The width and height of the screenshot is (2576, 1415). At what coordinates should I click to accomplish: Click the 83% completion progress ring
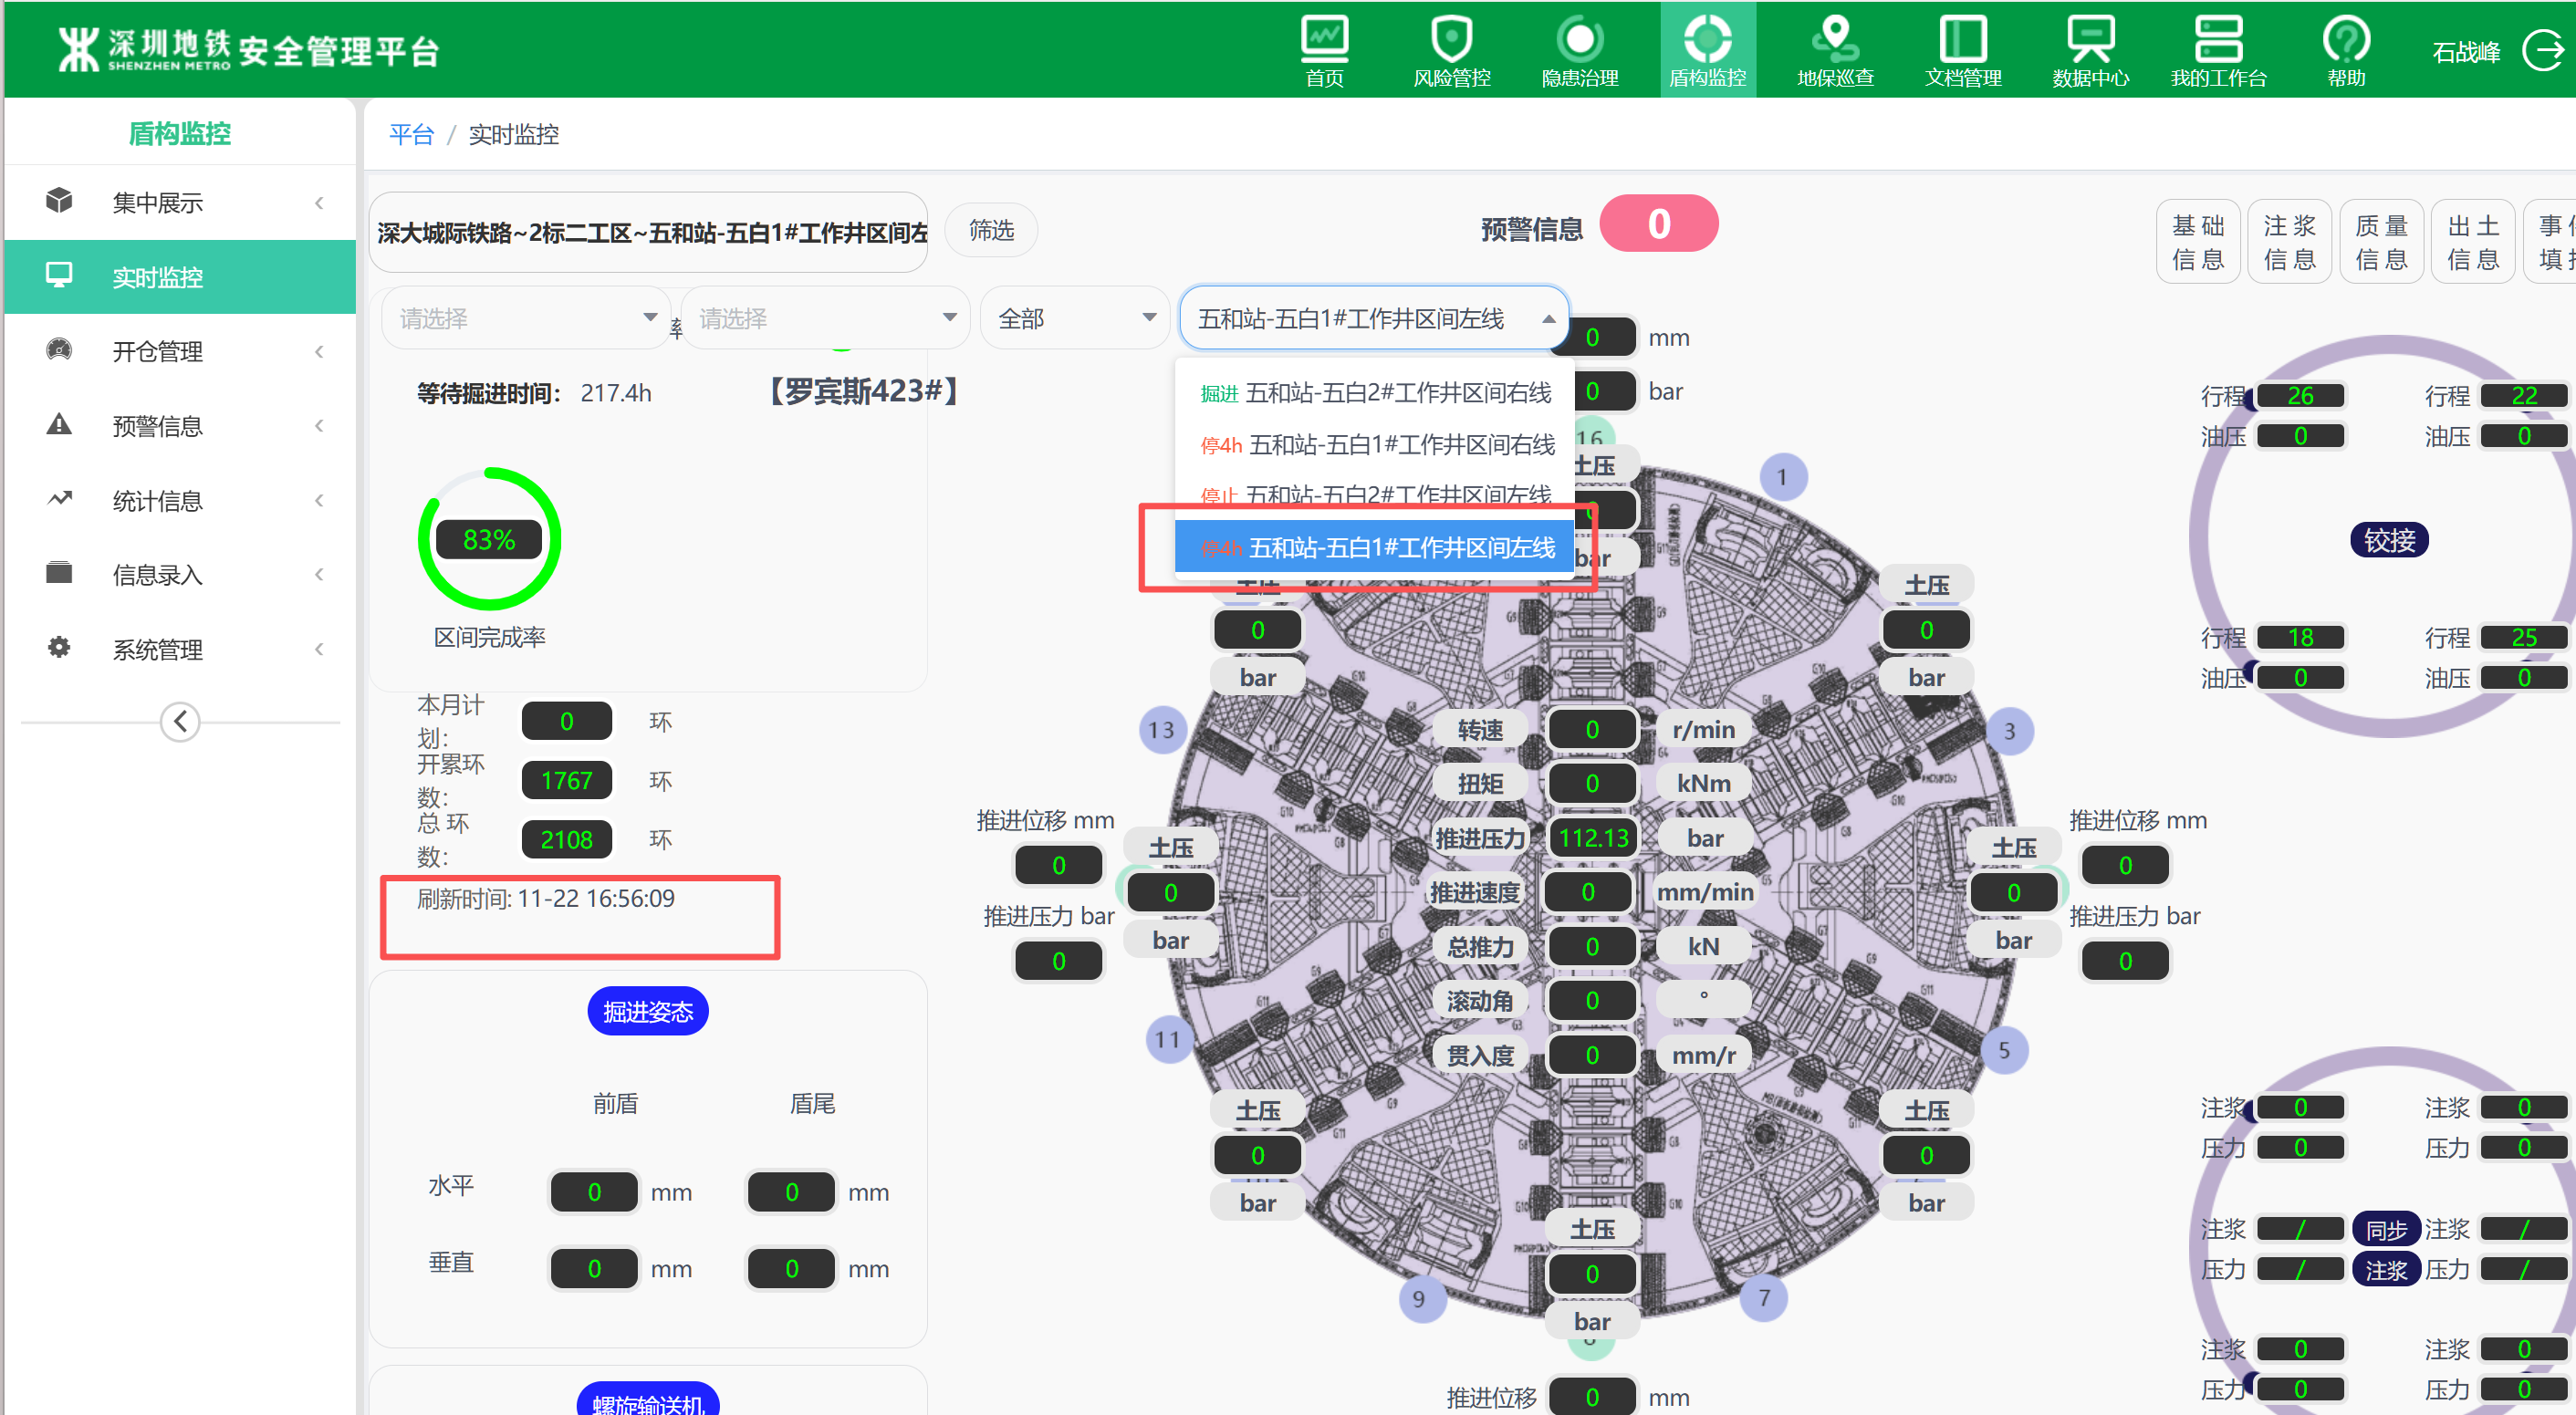click(x=489, y=540)
